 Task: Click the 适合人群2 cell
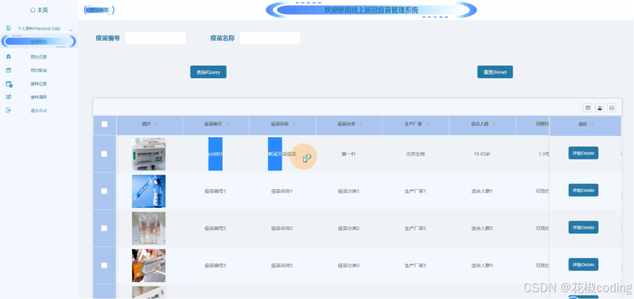[482, 228]
